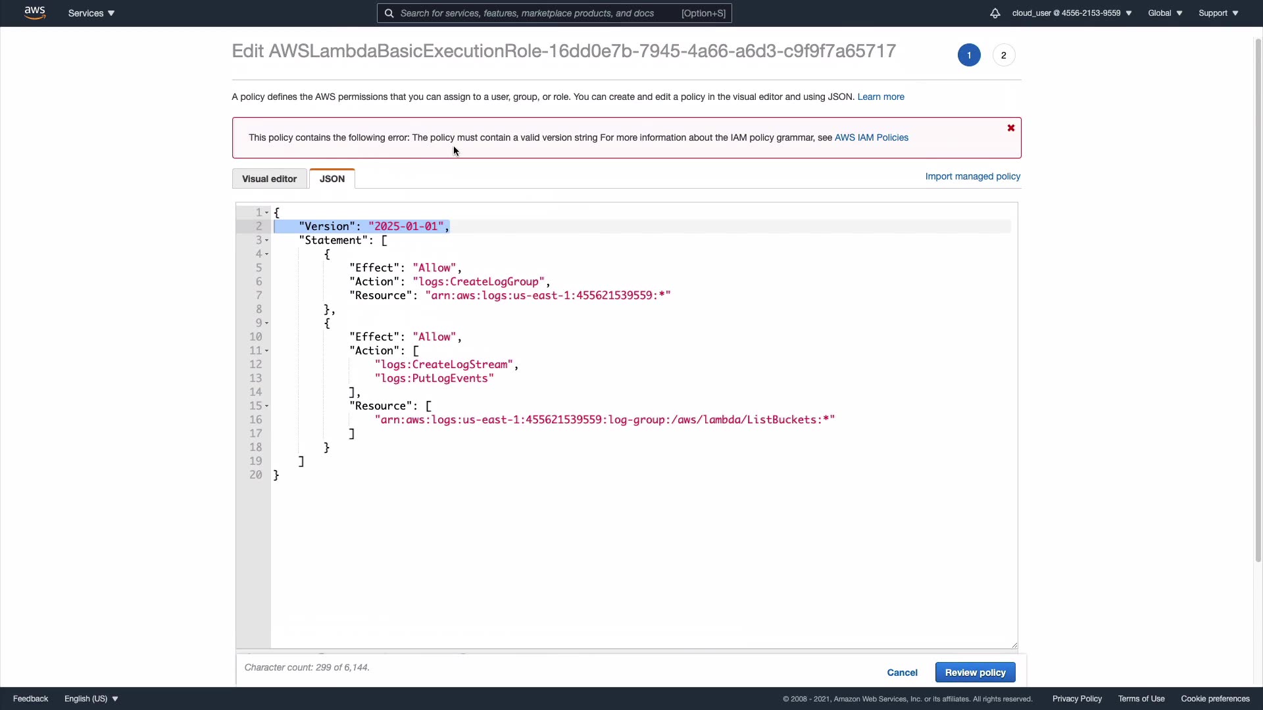
Task: Switch to the Visual editor tab
Action: 269,179
